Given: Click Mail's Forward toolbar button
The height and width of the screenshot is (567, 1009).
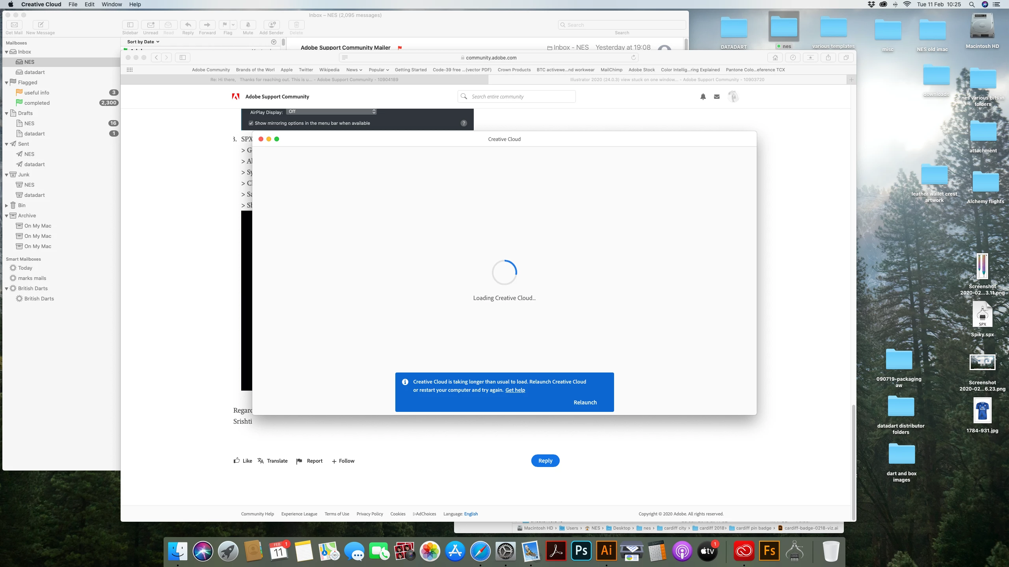Looking at the screenshot, I should pos(207,25).
